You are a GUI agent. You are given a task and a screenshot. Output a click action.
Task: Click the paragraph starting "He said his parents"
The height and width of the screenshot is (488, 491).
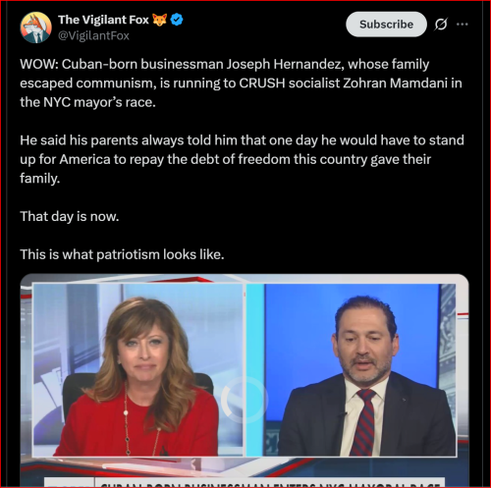[242, 159]
